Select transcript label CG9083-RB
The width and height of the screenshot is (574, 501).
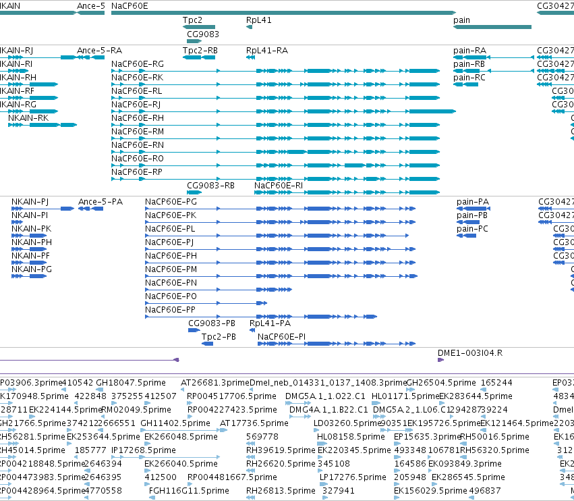click(x=210, y=186)
